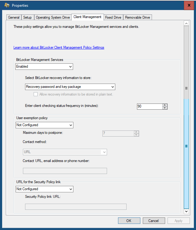Screen dimensions: 196x230
Task: Click the 'Contact URL, email address or phone number:' label
Action: [x=56, y=161]
